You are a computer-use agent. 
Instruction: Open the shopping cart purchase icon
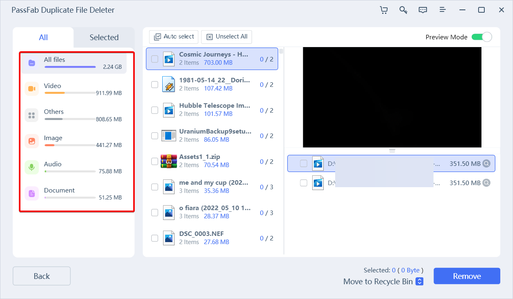pos(384,10)
